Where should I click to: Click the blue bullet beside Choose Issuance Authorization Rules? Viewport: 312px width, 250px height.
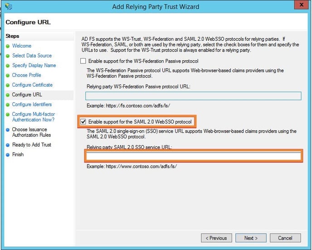[8, 130]
